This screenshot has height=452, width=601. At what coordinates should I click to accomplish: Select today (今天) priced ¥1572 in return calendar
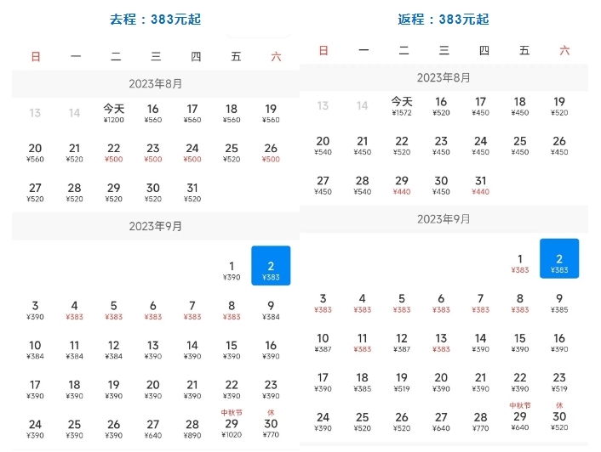(402, 106)
